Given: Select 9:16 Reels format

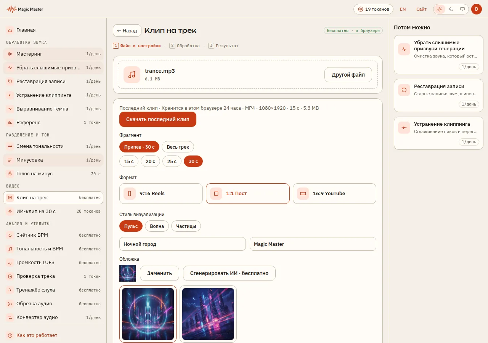Looking at the screenshot, I should click(x=161, y=194).
